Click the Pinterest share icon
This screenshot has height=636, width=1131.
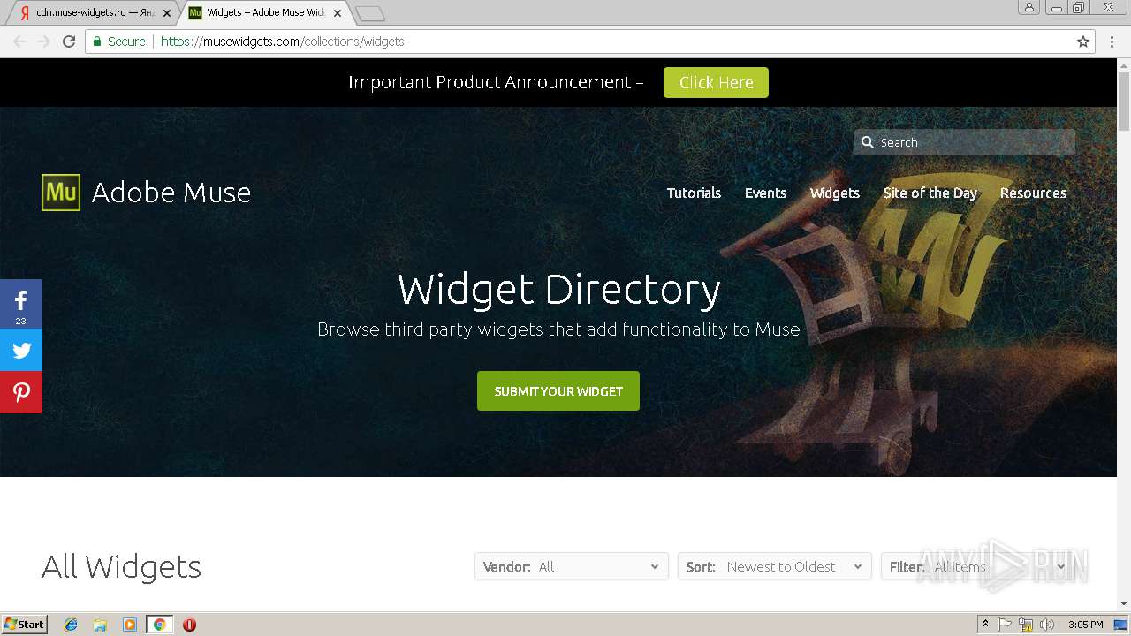[21, 392]
